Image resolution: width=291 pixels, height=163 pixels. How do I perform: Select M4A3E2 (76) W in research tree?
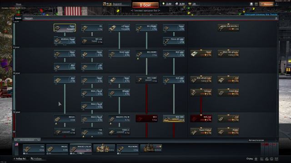pyautogui.click(x=119, y=119)
